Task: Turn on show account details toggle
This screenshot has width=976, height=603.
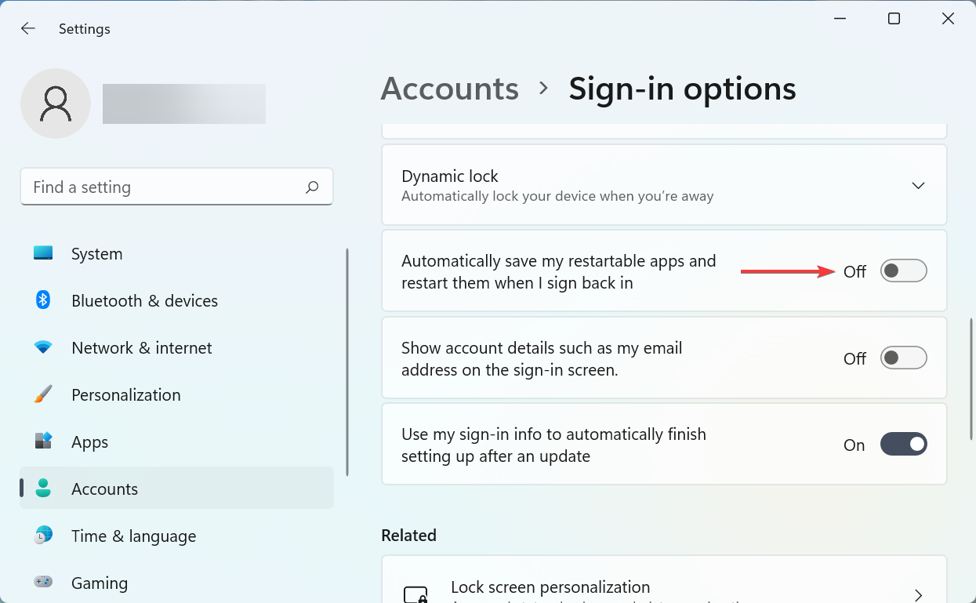Action: (903, 358)
